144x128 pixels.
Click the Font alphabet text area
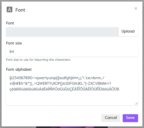tap(72, 89)
